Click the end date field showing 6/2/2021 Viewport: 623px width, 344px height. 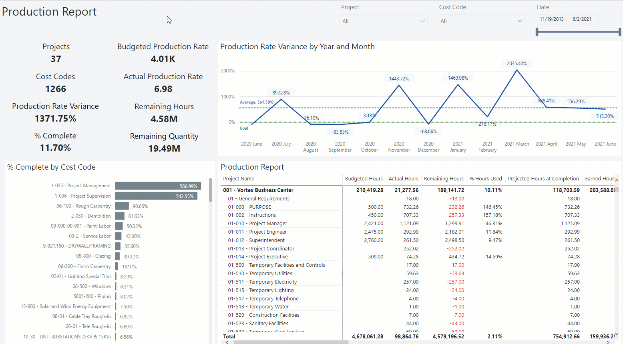tap(583, 19)
